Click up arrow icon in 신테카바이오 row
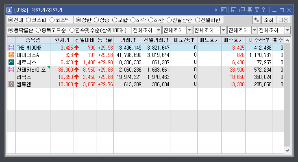The width and height of the screenshot is (298, 162). coord(76,70)
